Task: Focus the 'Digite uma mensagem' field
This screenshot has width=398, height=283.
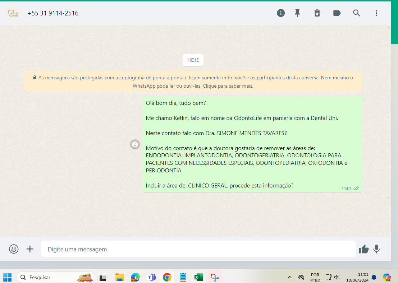Action: point(198,249)
